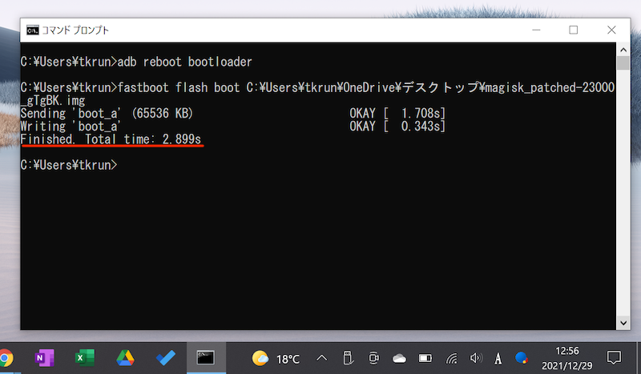Screen dimensions: 641x374
Task: Open the Wi-Fi network tray icon
Action: tap(452, 357)
